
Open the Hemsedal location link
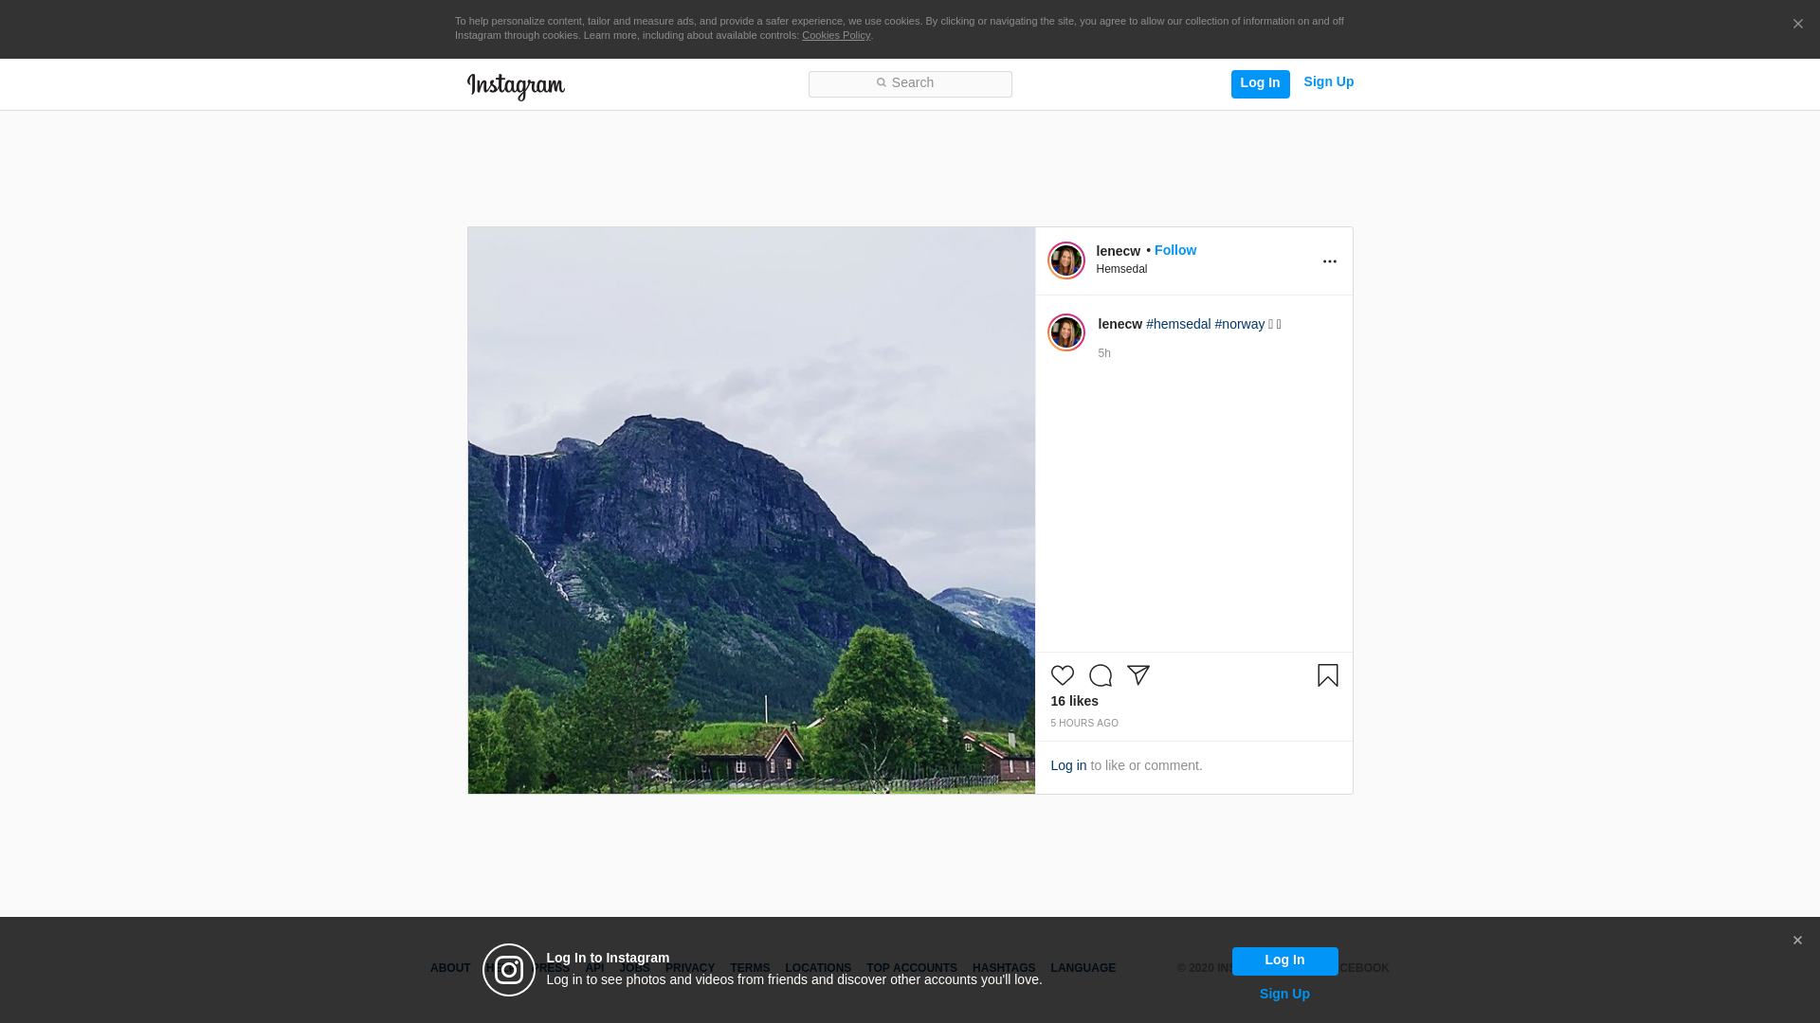[1121, 269]
